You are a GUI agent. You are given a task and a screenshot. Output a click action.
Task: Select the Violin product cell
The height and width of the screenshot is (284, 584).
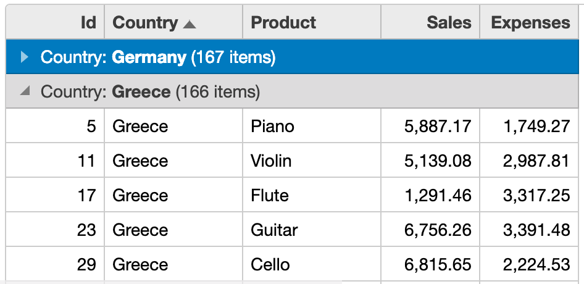(x=312, y=161)
